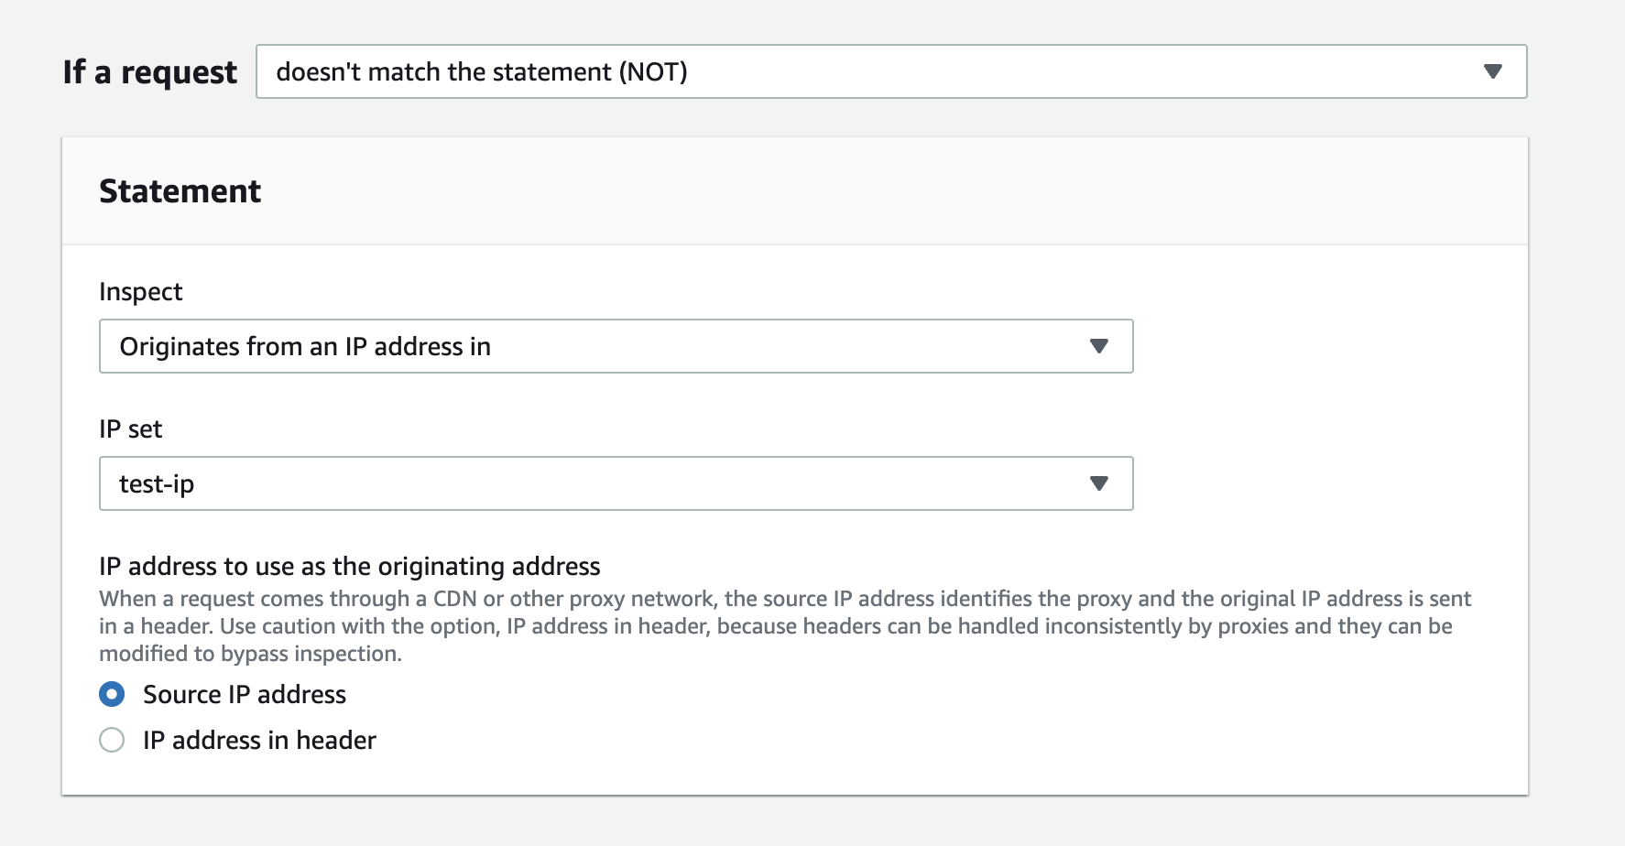The height and width of the screenshot is (846, 1625).
Task: Choose the IP address in header radio button
Action: [x=112, y=740]
